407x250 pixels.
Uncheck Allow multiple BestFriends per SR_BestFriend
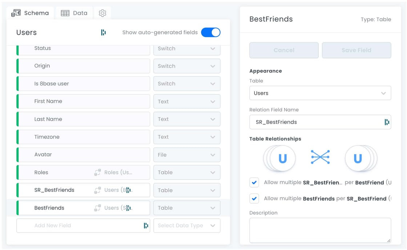click(x=254, y=199)
